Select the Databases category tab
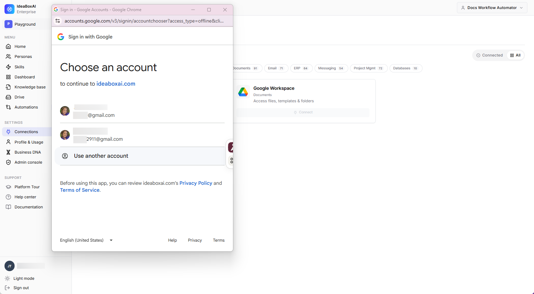Image resolution: width=534 pixels, height=294 pixels. coord(406,68)
